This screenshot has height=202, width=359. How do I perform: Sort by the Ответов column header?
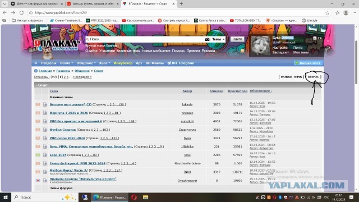[x=217, y=91]
